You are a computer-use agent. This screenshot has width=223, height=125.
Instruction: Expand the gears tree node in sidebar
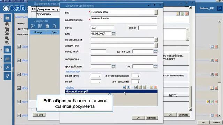coord(1,67)
